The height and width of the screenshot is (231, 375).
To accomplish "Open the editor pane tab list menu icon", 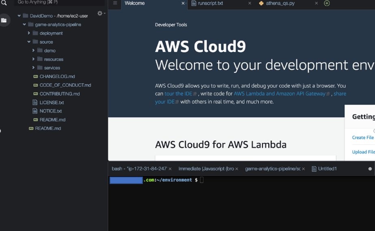I will [115, 3].
